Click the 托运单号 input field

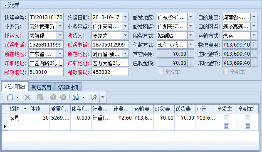[46, 17]
